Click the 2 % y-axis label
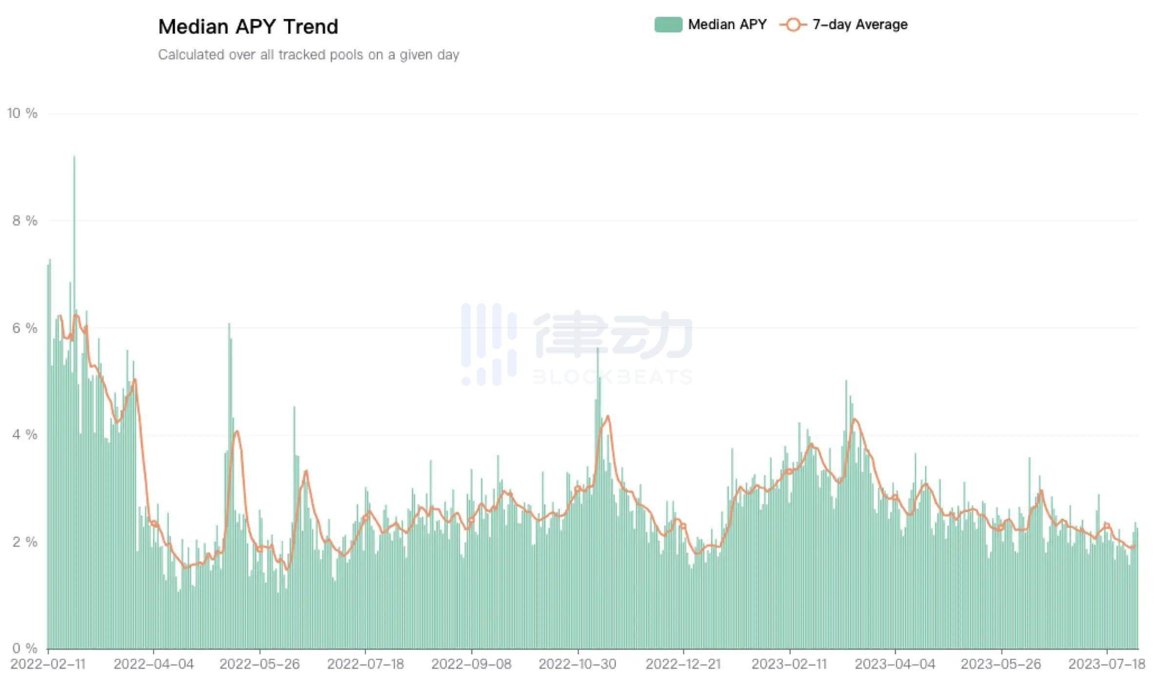The height and width of the screenshot is (689, 1154). (x=24, y=541)
